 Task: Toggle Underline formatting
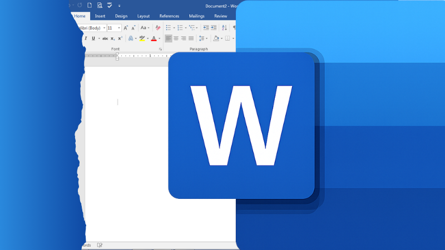tap(93, 38)
